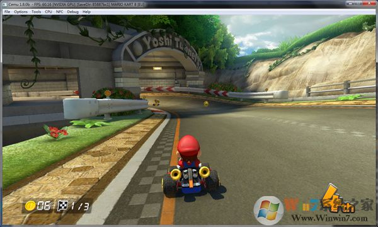Click the checkered flag lap icon
The height and width of the screenshot is (227, 378).
point(62,206)
